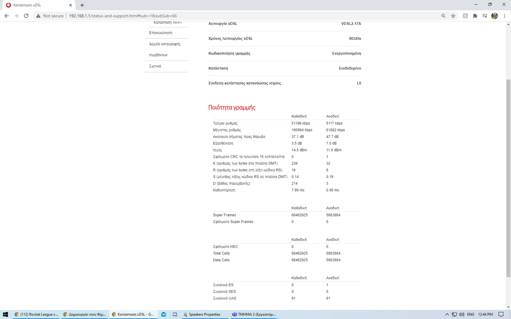This screenshot has width=511, height=319.
Task: Close the Κατάσταση xDSL tab
Action: pos(71,5)
